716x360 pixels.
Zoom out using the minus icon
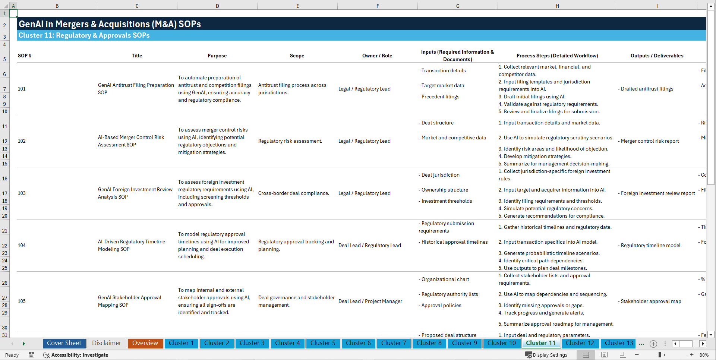[637, 355]
